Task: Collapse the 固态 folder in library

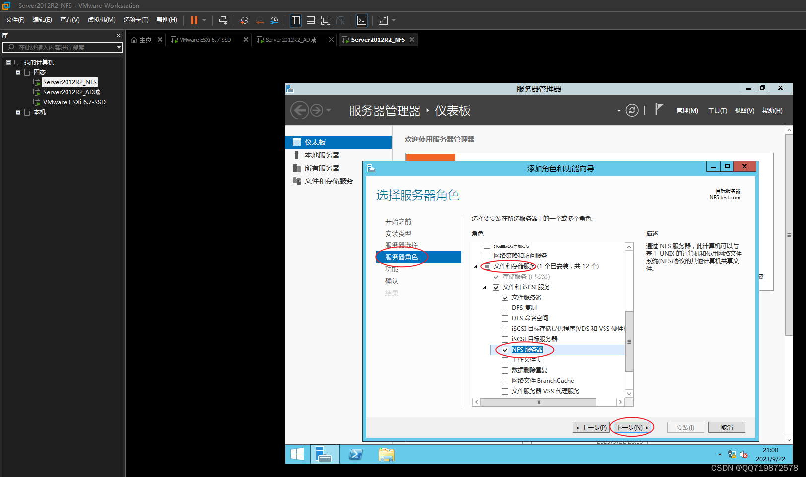Action: [x=18, y=72]
